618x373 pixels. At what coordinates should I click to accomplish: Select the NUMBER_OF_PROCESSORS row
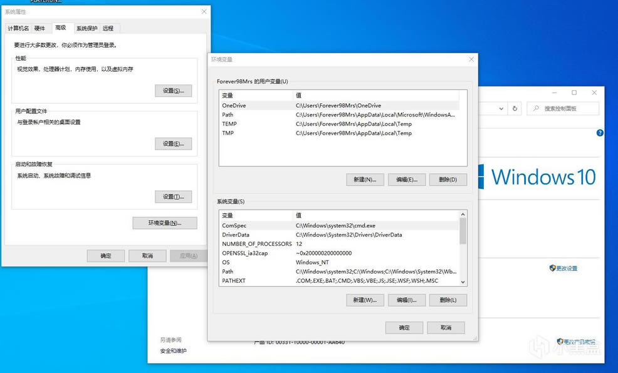[x=339, y=244]
